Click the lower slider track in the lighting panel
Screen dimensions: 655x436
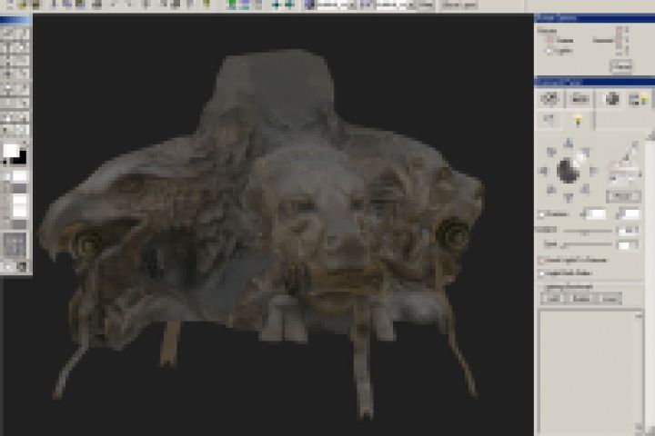click(588, 244)
